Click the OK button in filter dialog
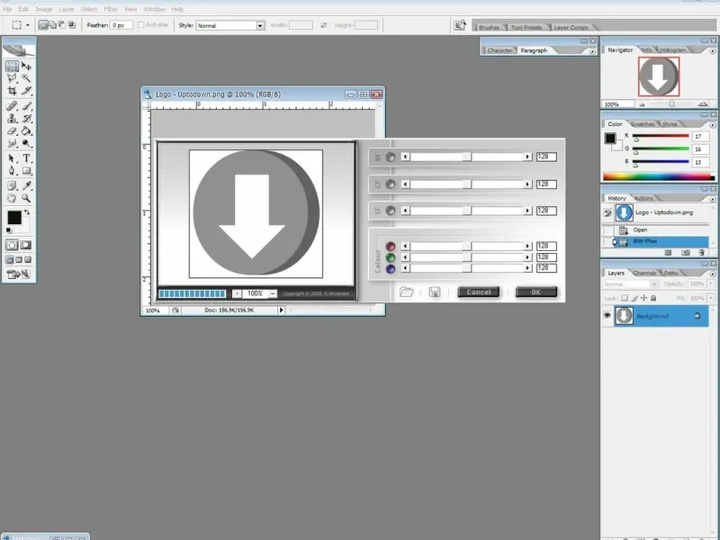This screenshot has width=720, height=540. [535, 292]
